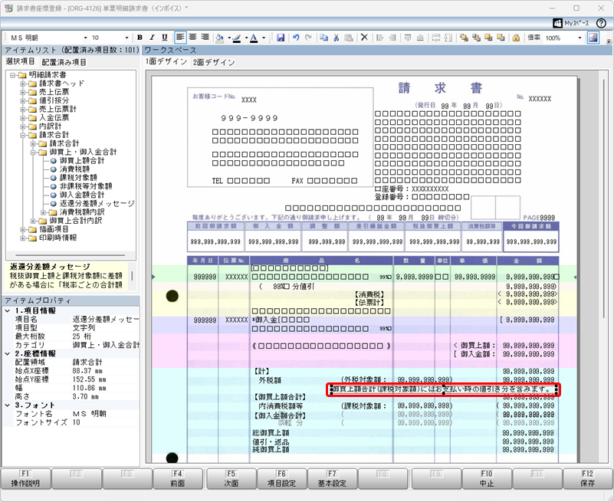
Task: Undo the last action
Action: pos(296,38)
